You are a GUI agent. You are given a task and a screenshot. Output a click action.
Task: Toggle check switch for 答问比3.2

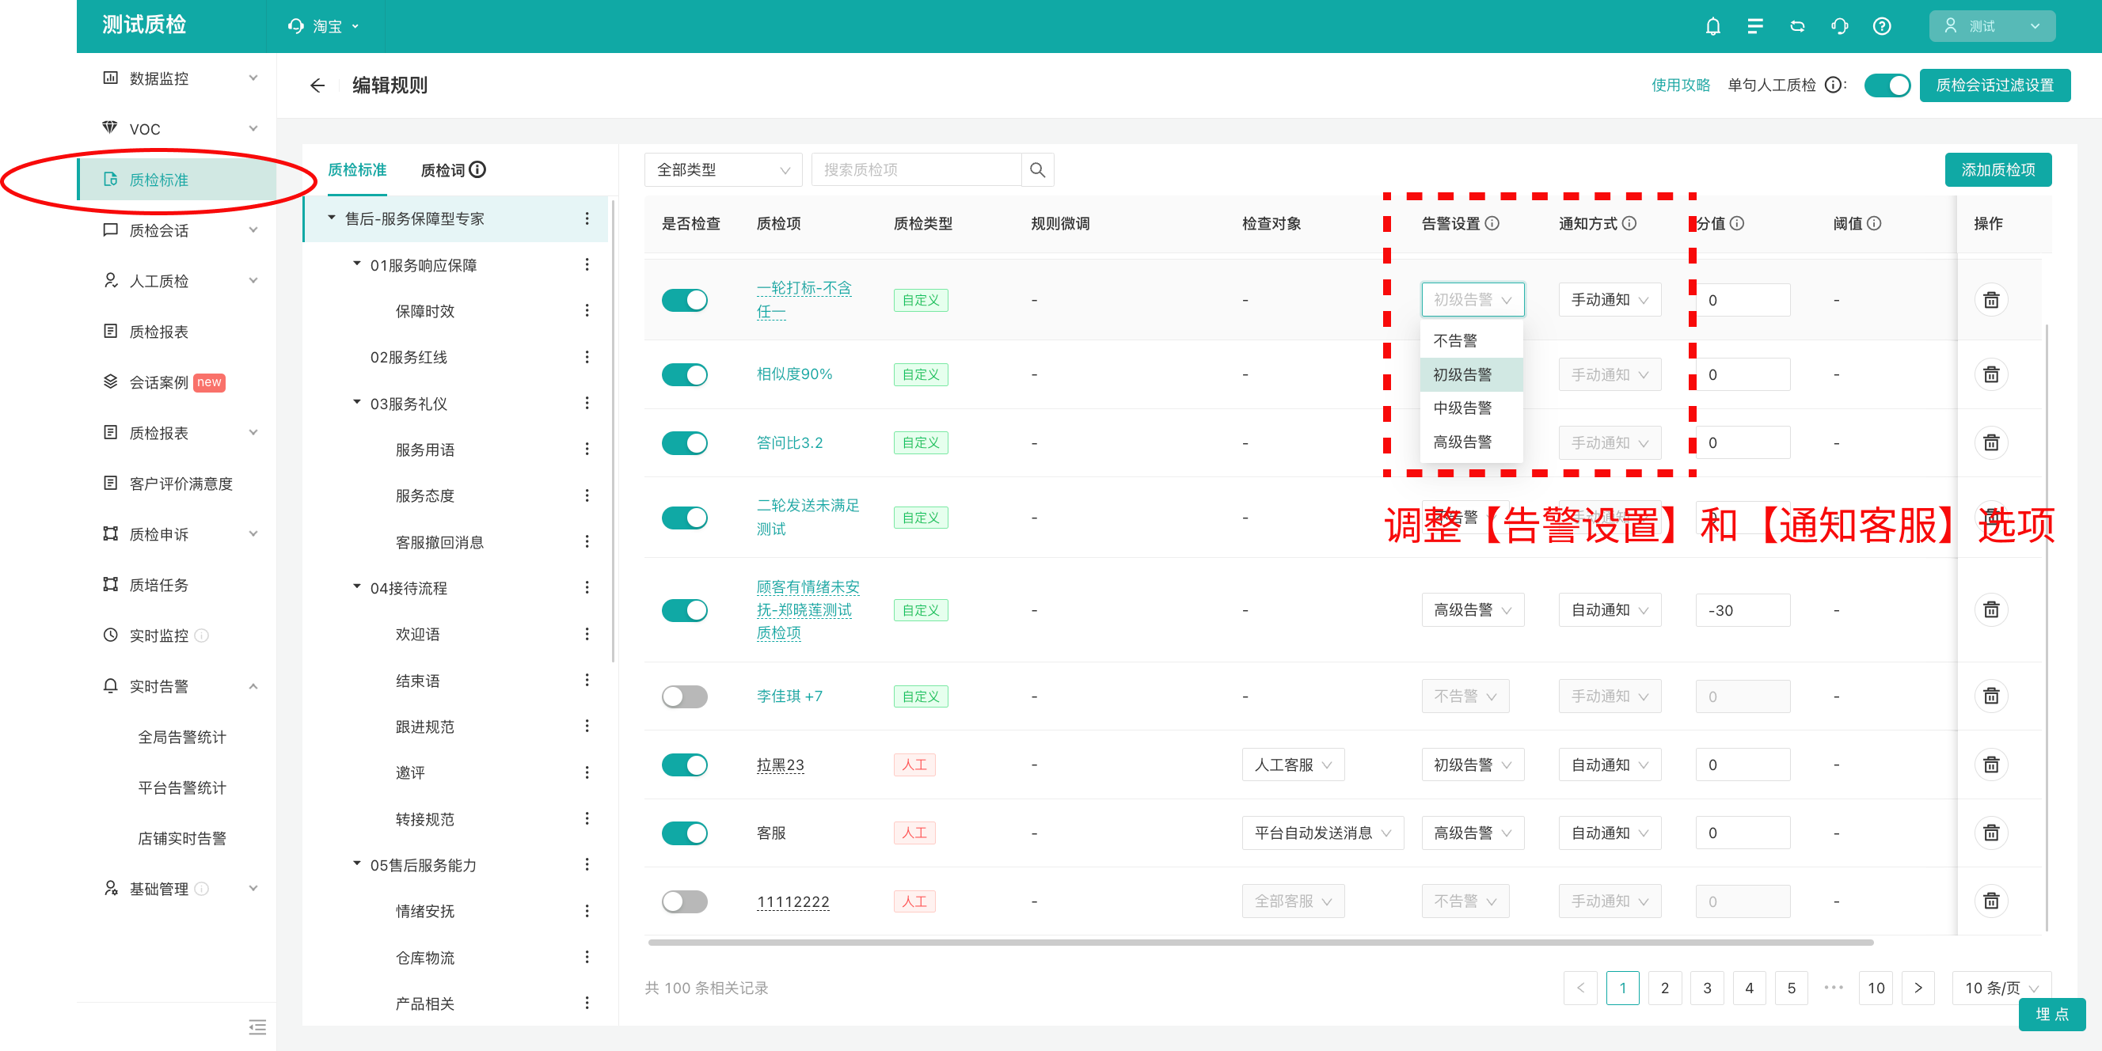click(x=685, y=443)
